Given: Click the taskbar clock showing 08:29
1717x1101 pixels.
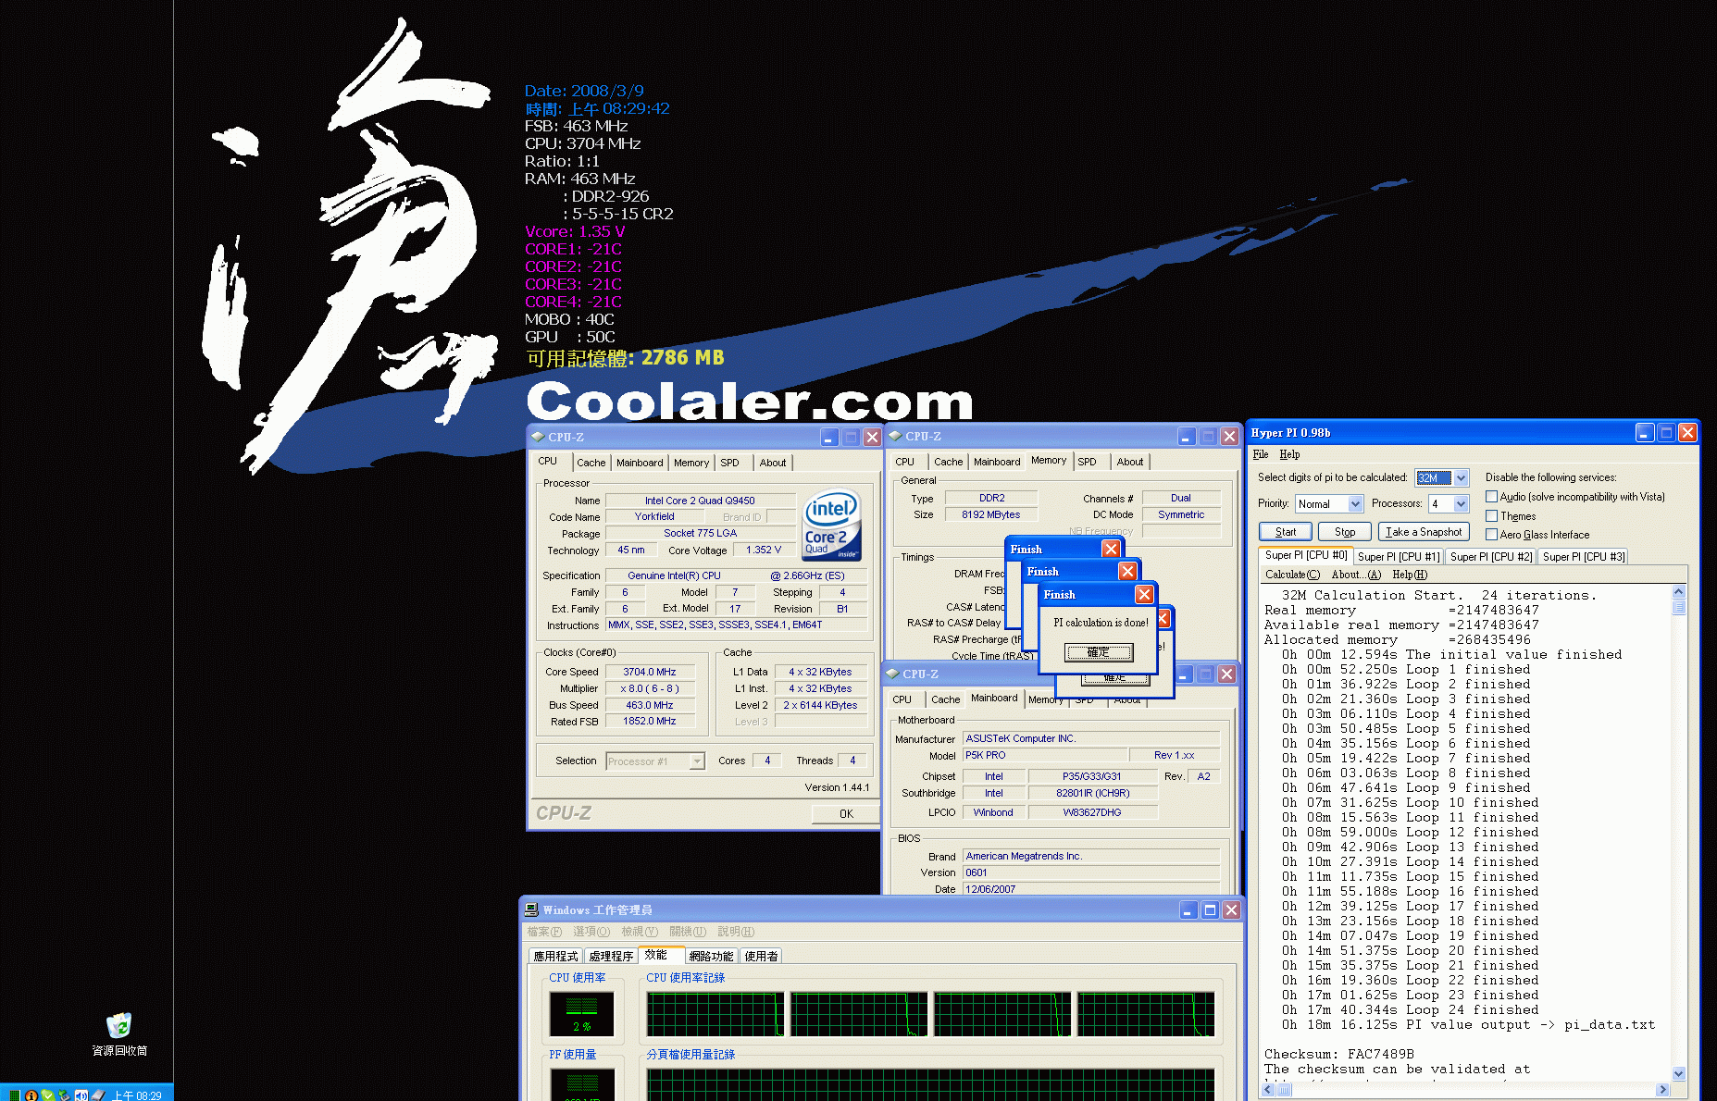Looking at the screenshot, I should 137,1095.
